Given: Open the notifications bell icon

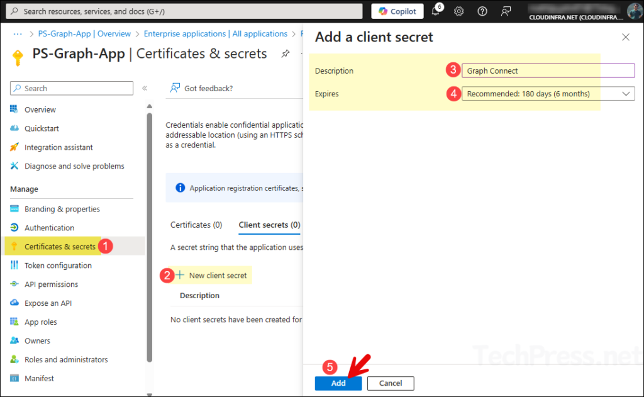Looking at the screenshot, I should [436, 11].
